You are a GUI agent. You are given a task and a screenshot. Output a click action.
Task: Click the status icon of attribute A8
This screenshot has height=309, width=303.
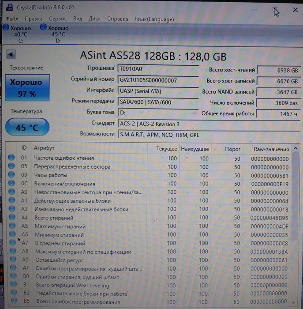[13, 251]
